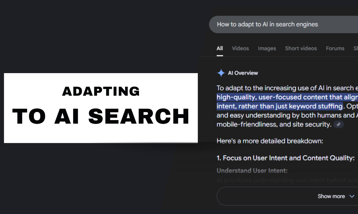The image size is (358, 214).
Task: Click the AI Overview label text
Action: [x=243, y=73]
